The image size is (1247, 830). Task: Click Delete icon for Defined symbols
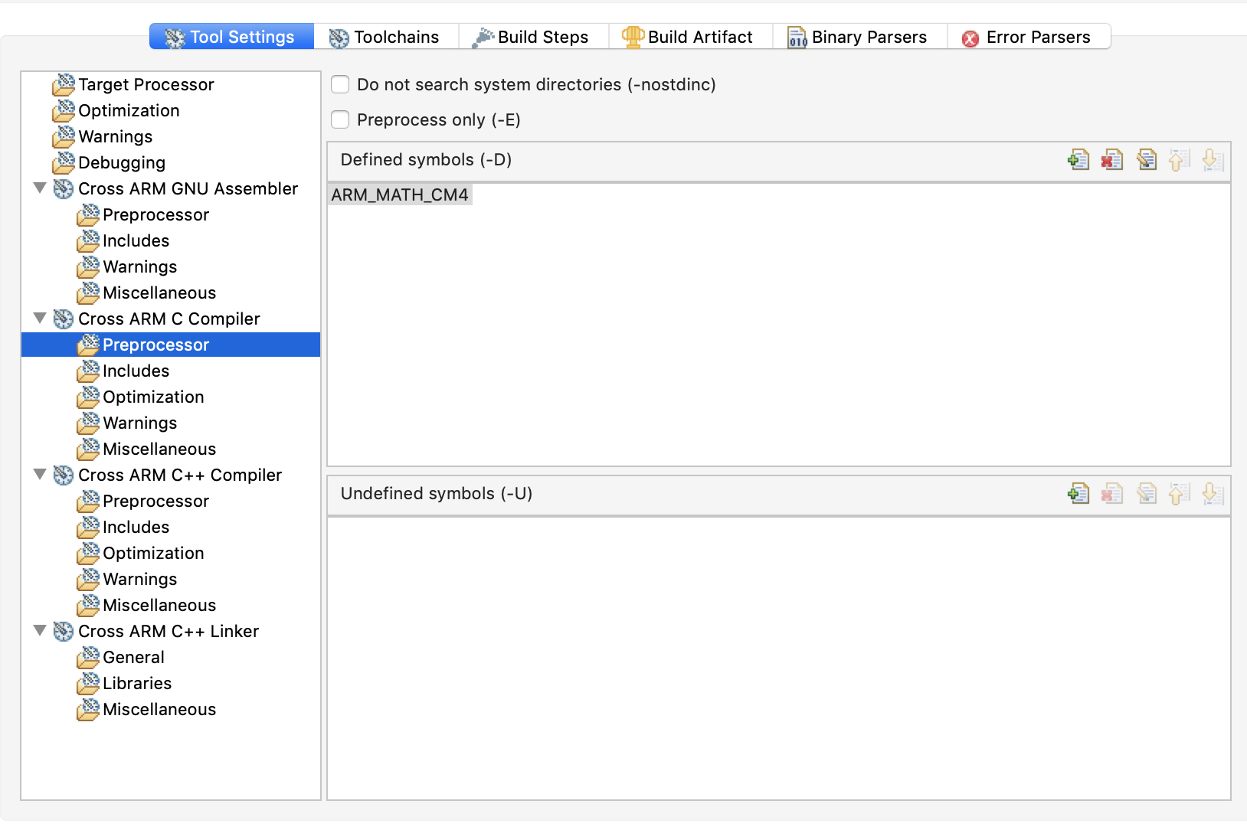[1112, 159]
